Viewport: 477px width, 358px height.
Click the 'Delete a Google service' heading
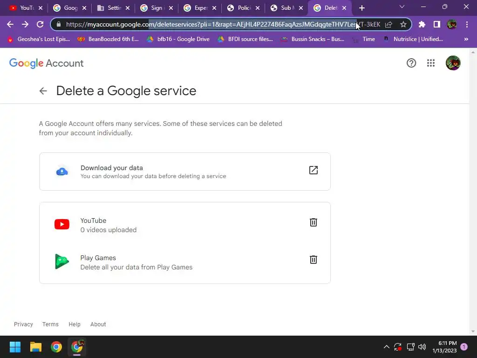click(x=126, y=91)
